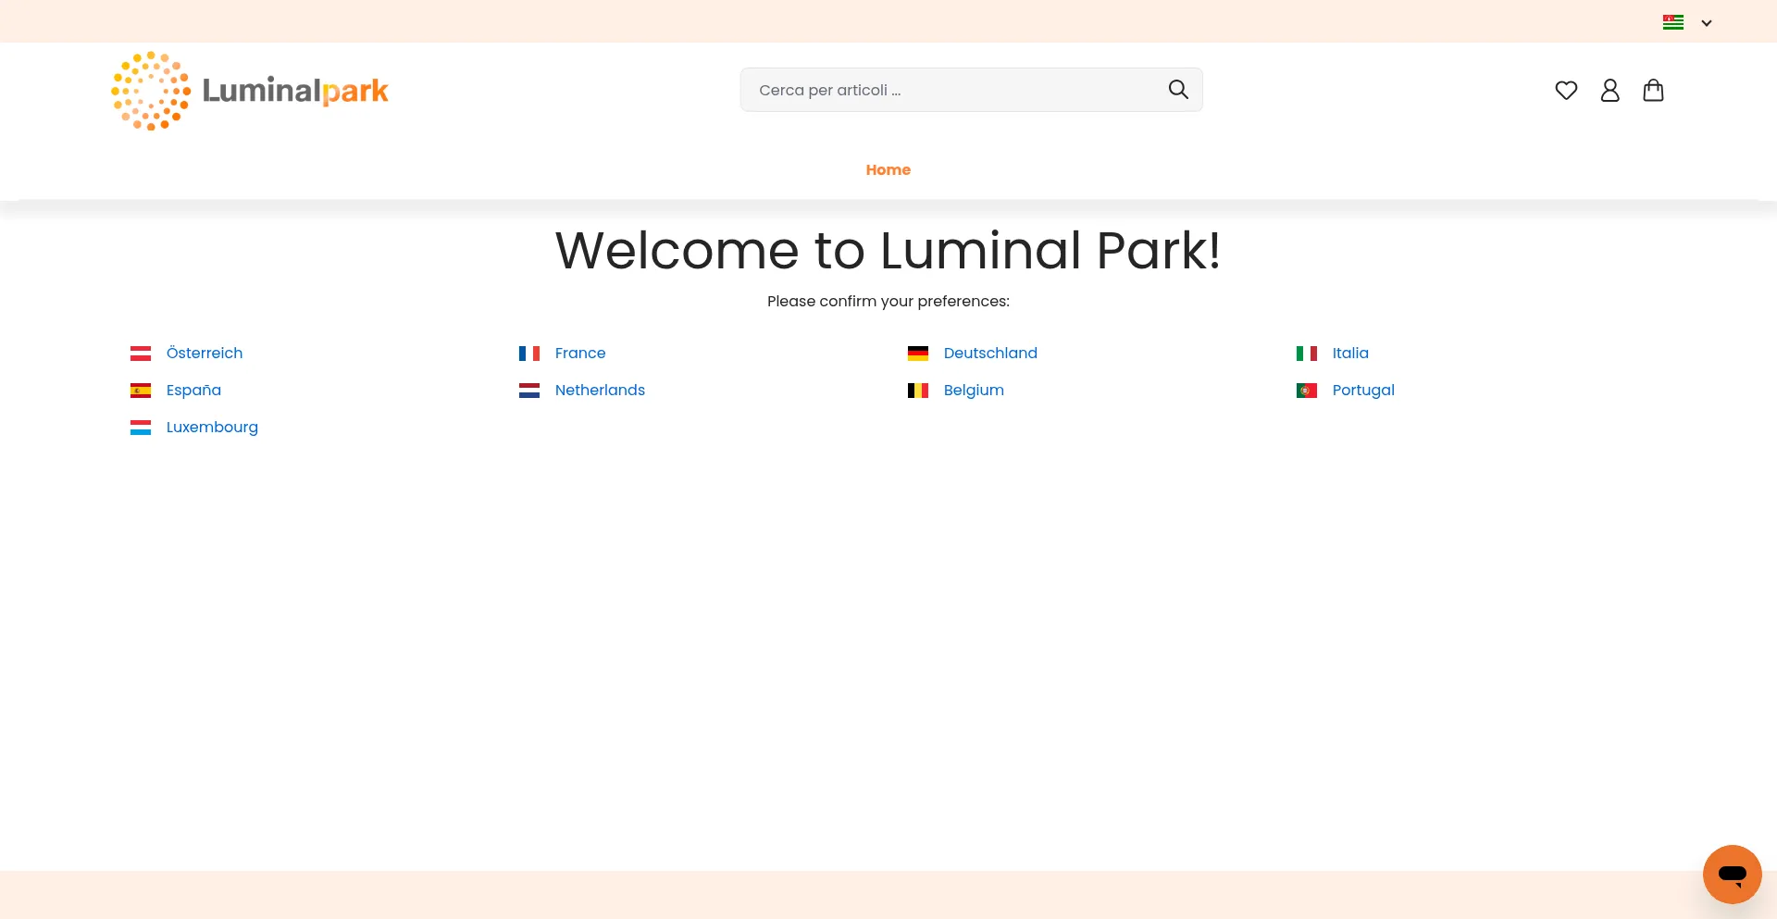Choose Belgium country link

(x=973, y=391)
